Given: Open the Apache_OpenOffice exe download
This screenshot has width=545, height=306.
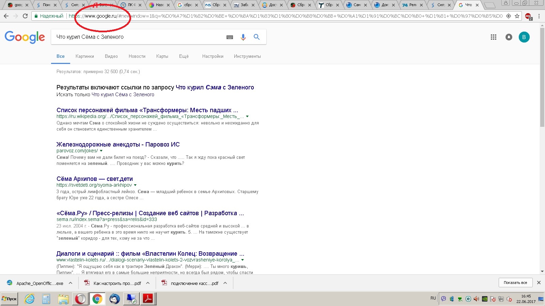Looking at the screenshot, I should [36, 283].
